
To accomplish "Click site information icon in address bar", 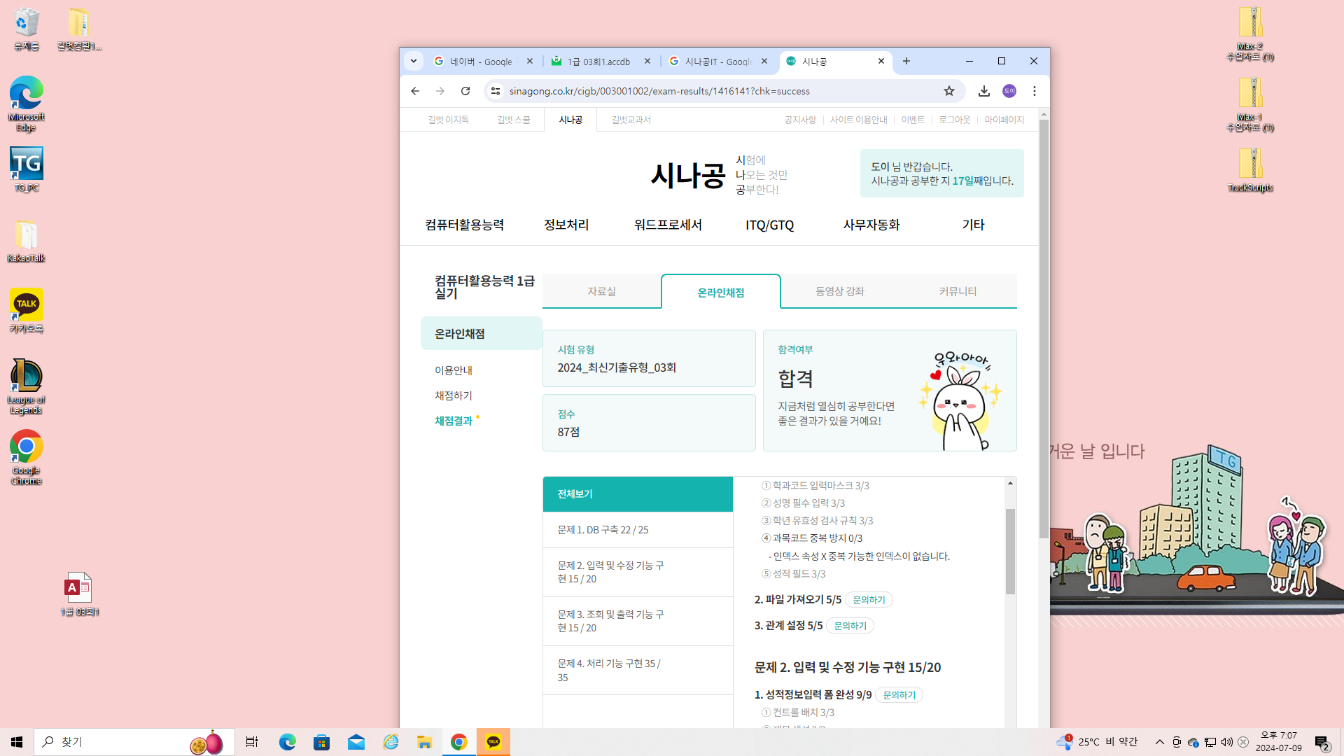I will point(496,91).
